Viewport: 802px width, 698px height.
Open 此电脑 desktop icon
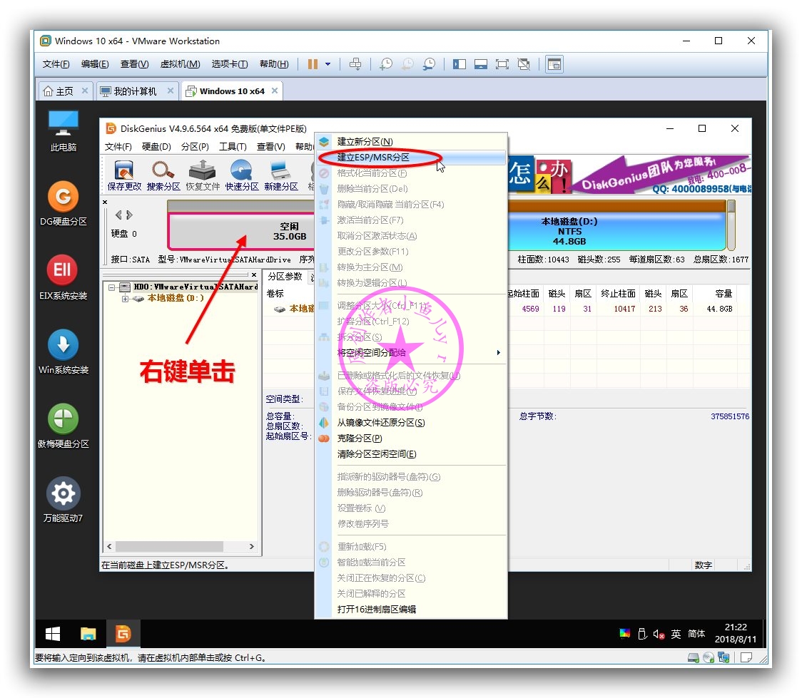pos(64,131)
